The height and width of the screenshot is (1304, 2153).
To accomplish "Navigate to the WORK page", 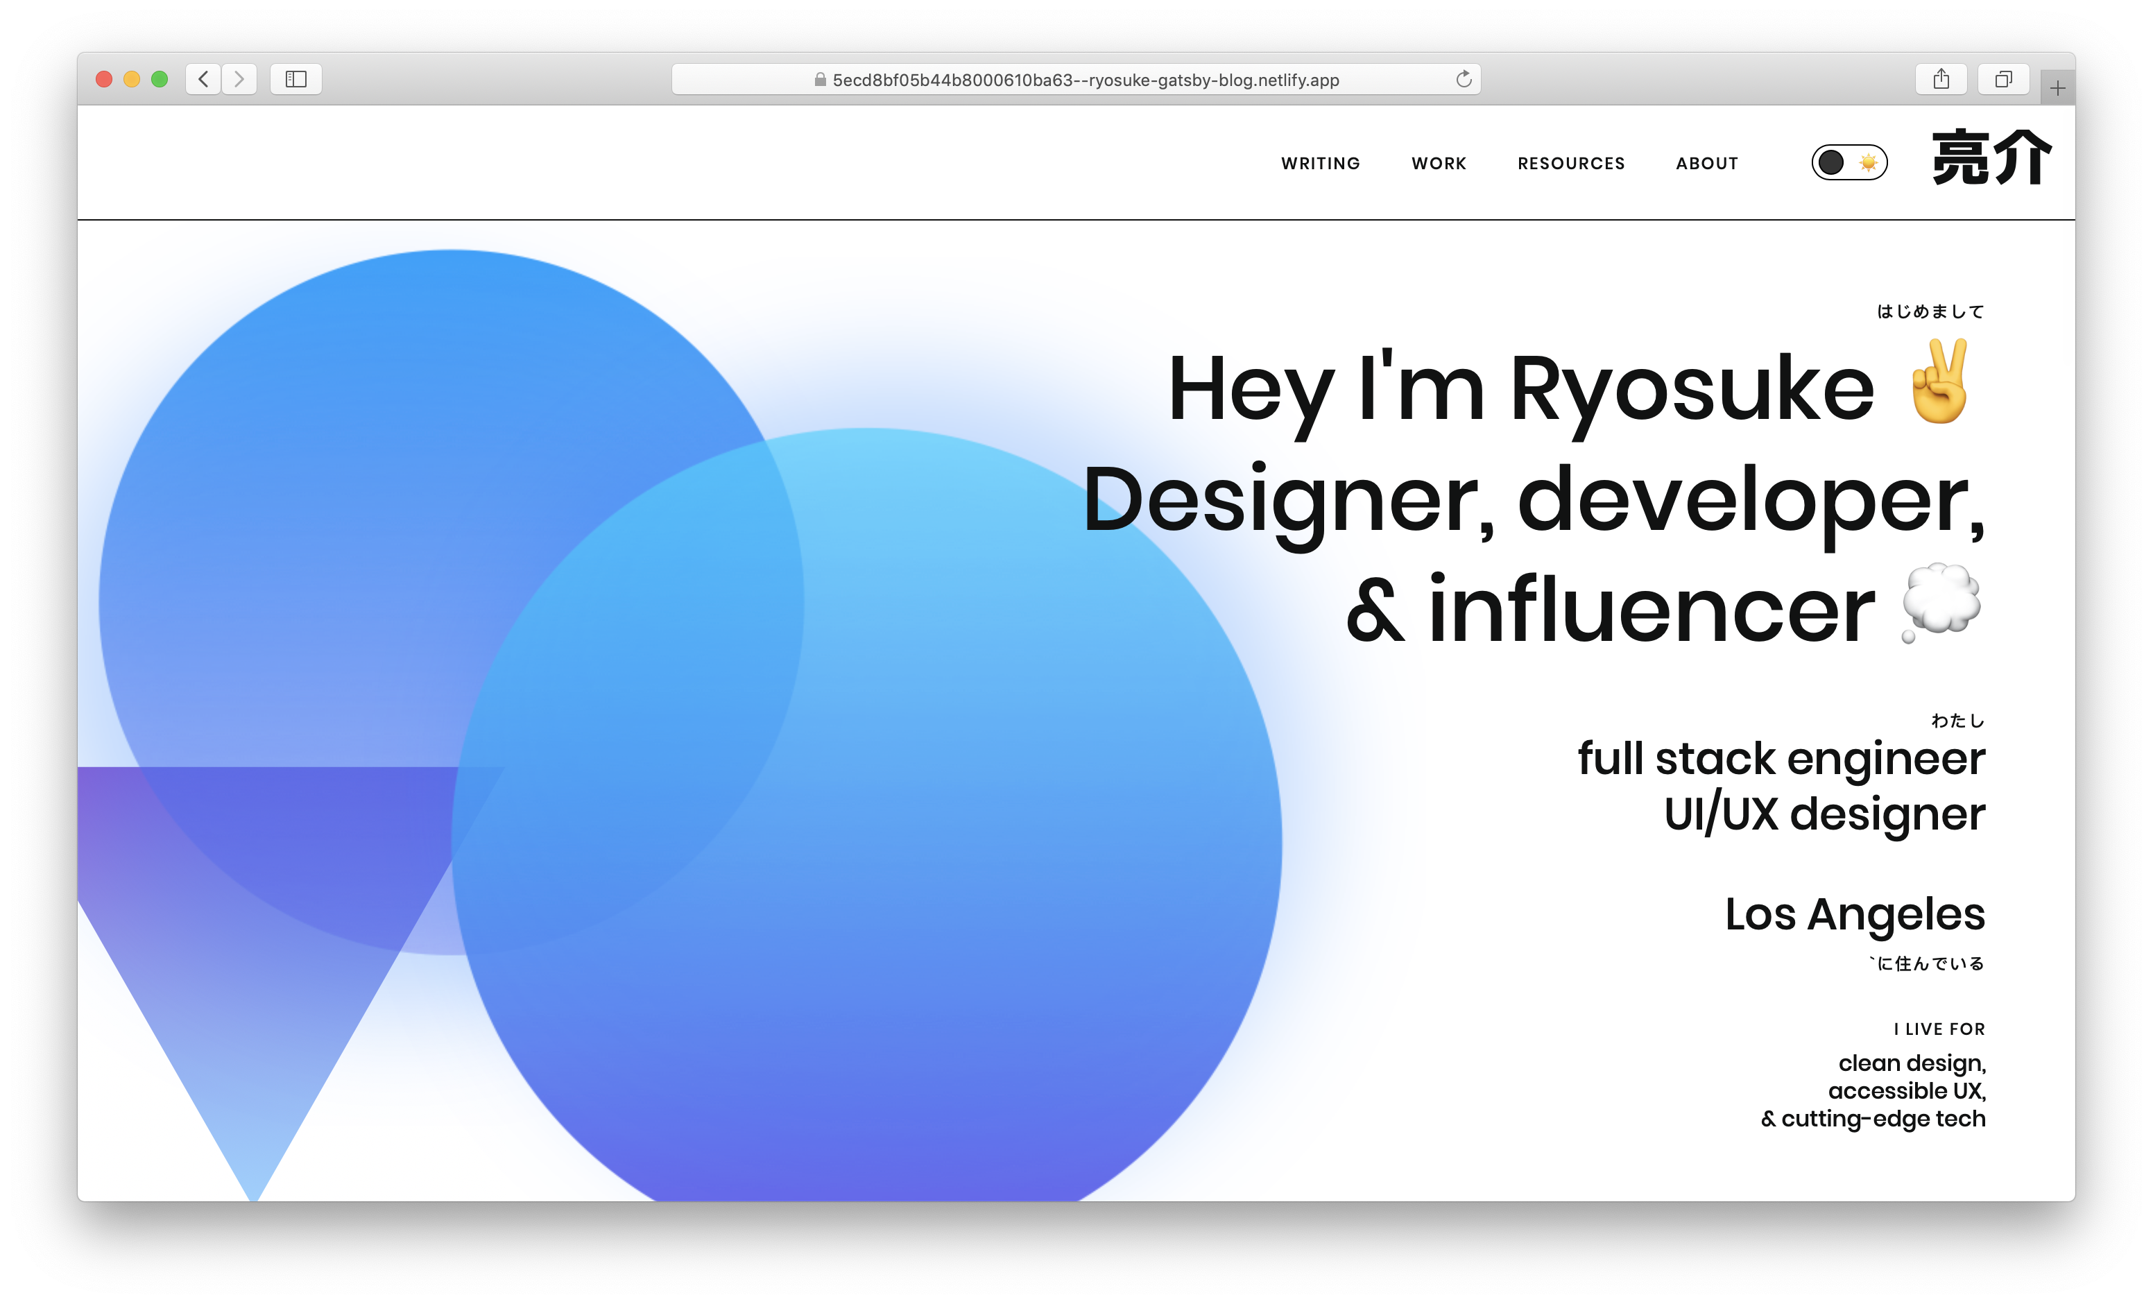I will click(x=1439, y=162).
